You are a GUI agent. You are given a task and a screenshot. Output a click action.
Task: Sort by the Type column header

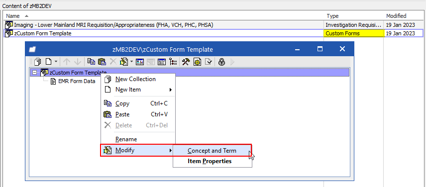[354, 16]
